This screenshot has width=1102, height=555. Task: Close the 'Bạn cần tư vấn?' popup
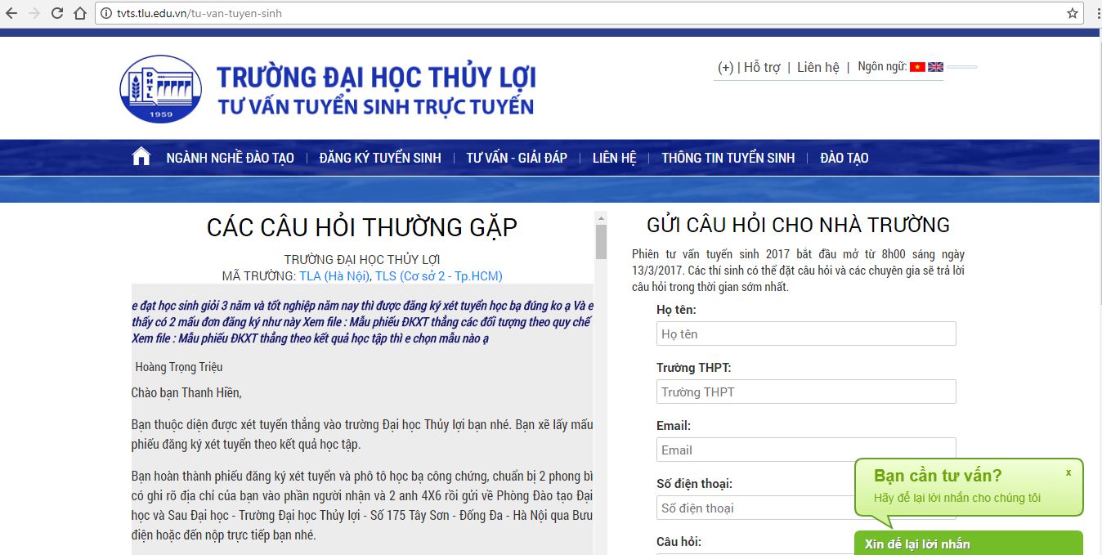coord(1068,472)
